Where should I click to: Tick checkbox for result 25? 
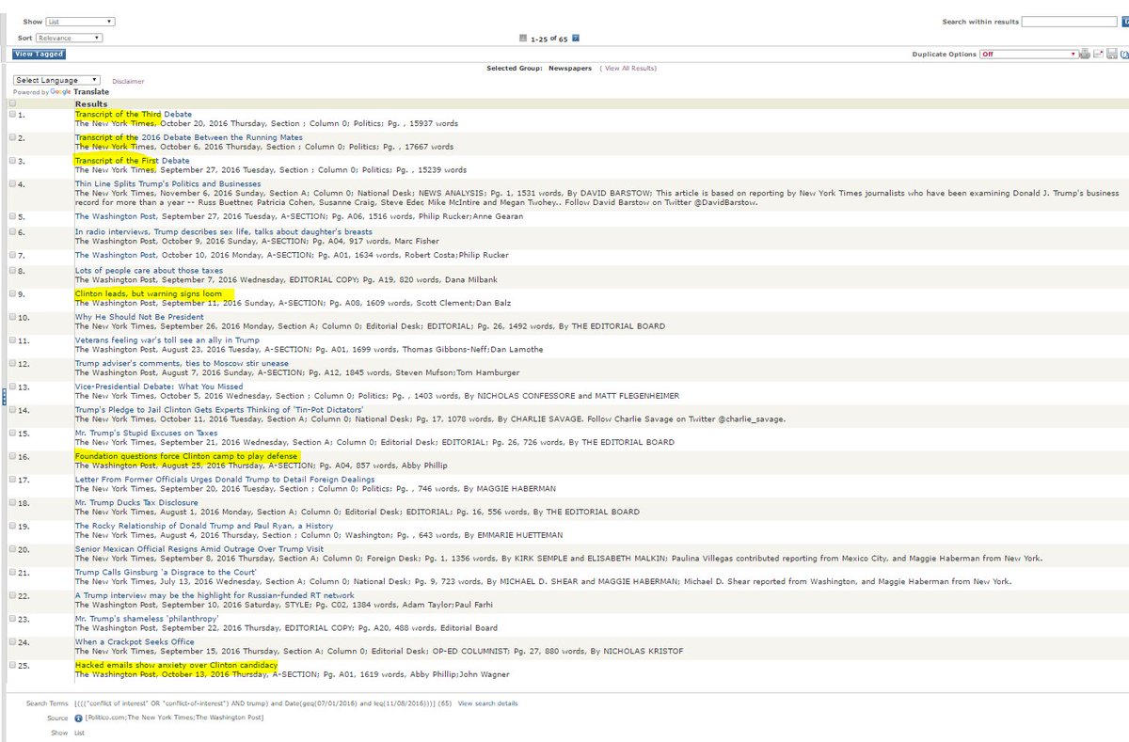coord(12,665)
